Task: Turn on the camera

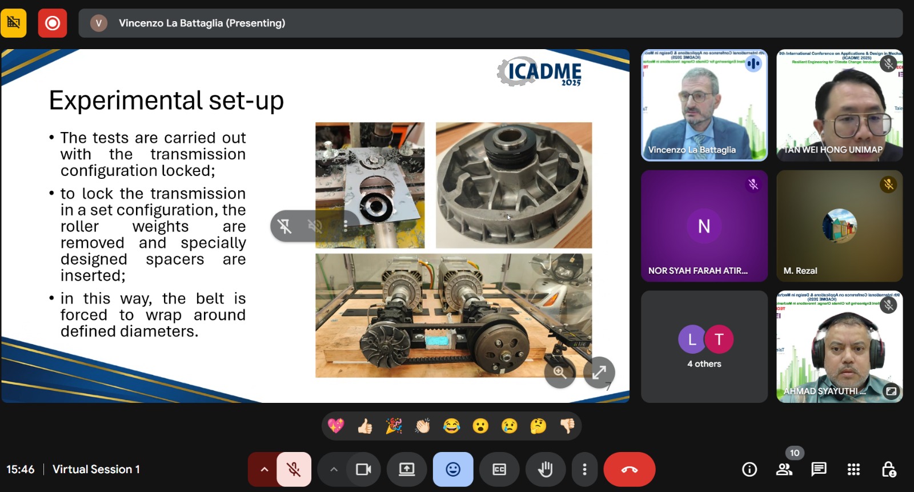Action: [363, 470]
